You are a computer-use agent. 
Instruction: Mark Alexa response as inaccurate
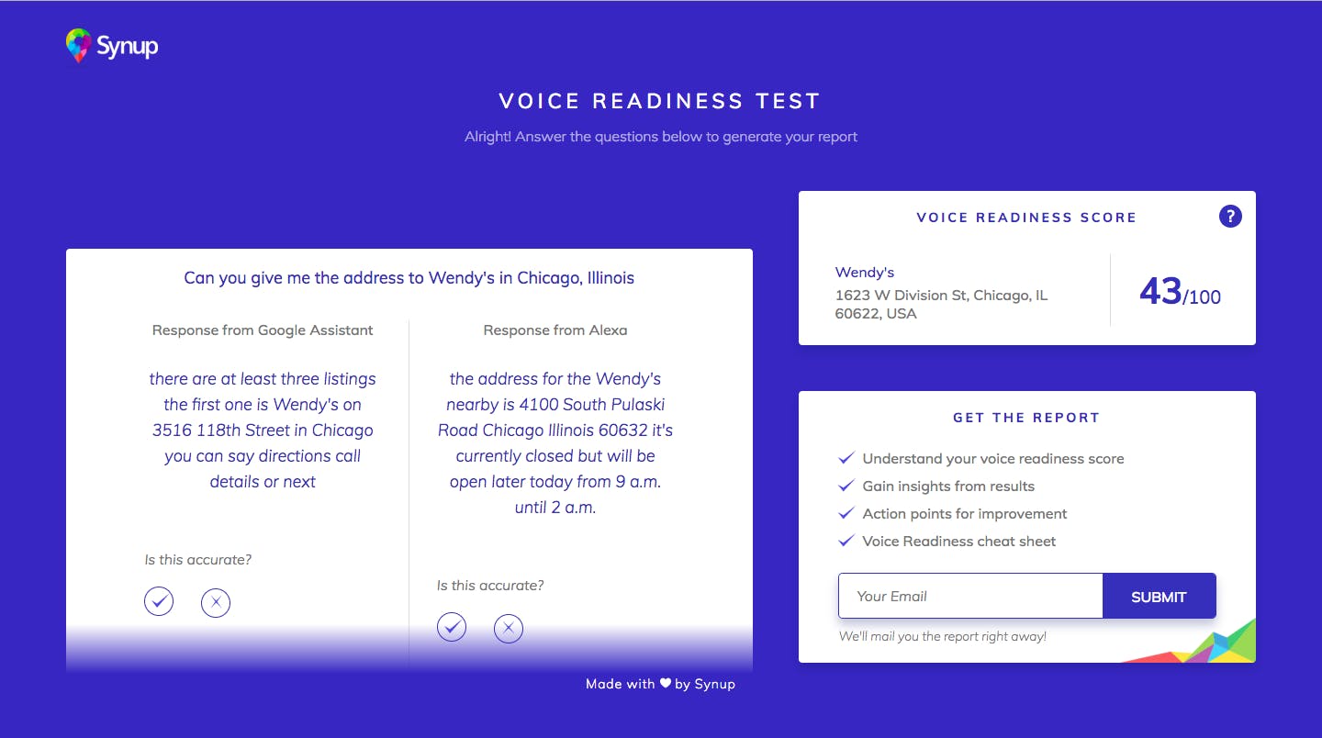click(x=509, y=628)
